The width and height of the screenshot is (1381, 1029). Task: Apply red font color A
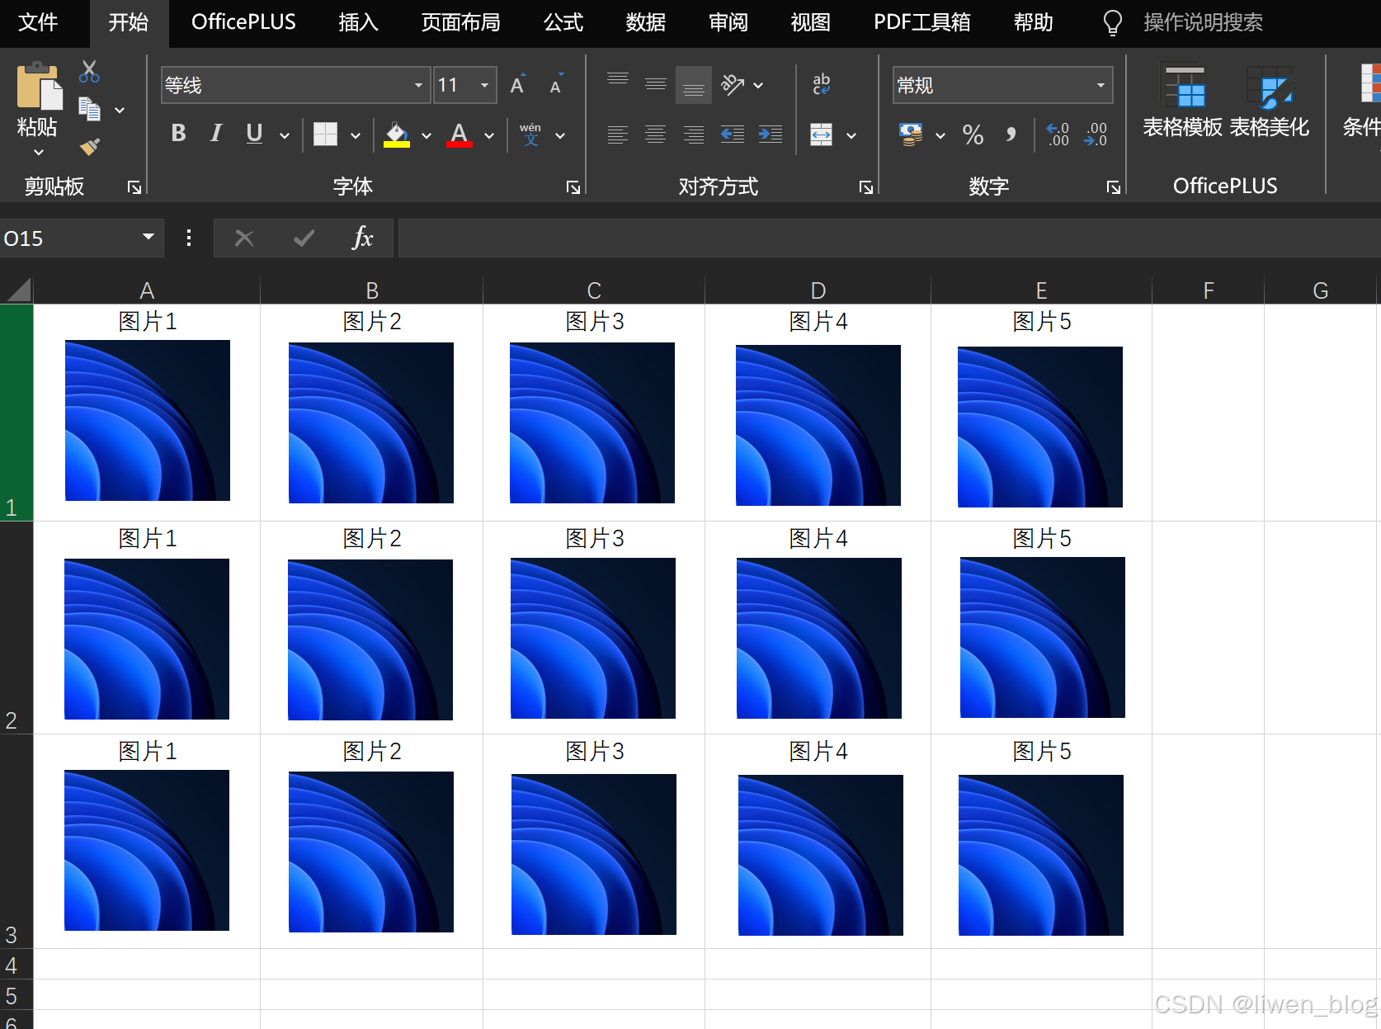coord(460,134)
